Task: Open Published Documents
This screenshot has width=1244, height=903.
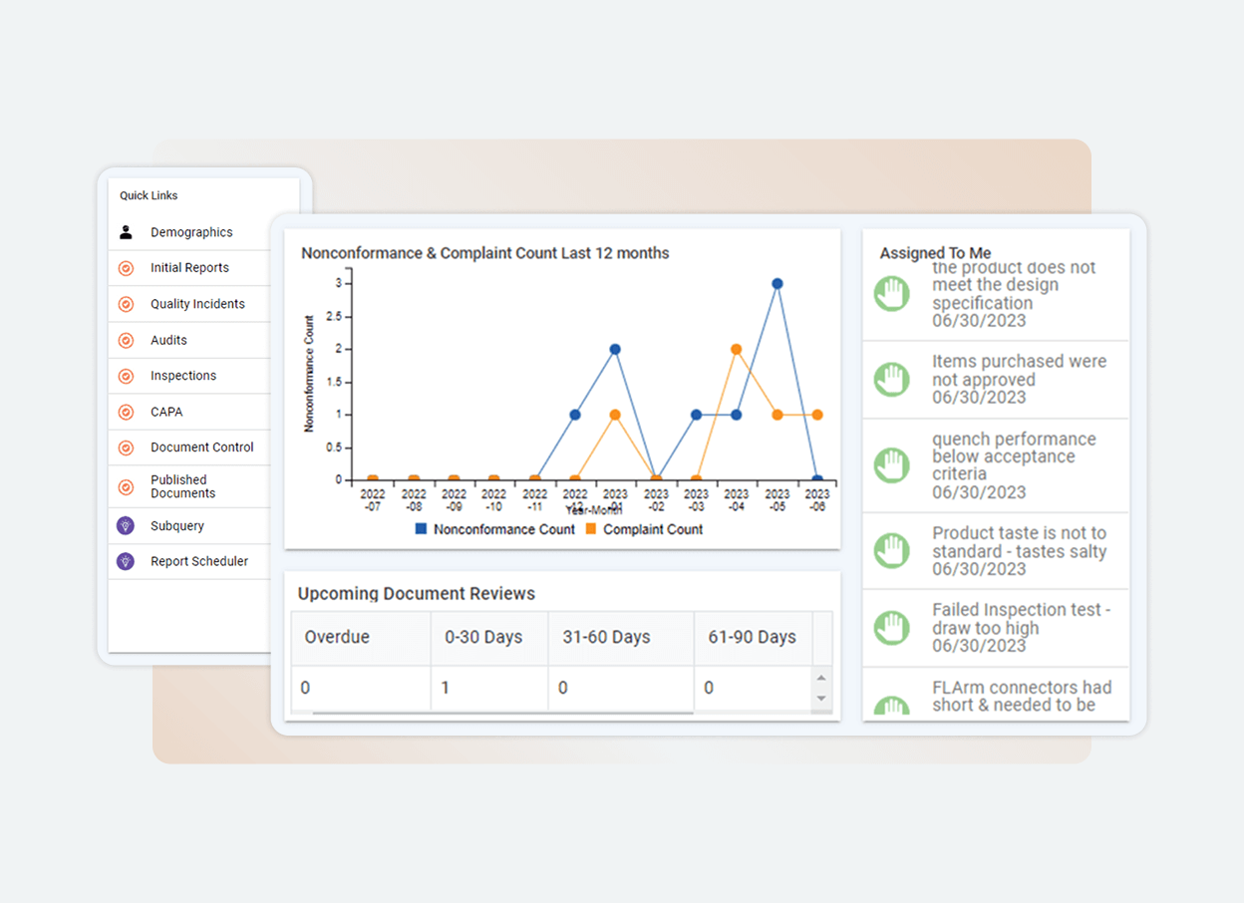Action: point(125,486)
